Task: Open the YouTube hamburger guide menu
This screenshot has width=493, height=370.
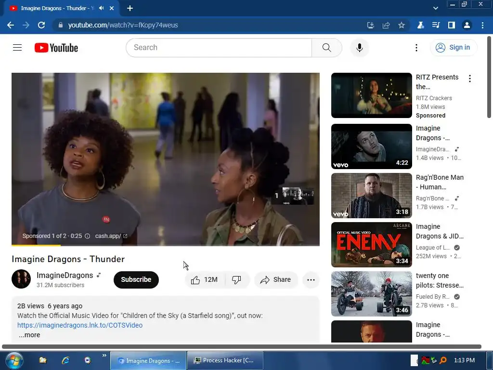Action: (x=17, y=48)
